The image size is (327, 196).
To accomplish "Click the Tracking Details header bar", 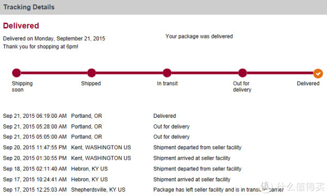I will point(163,7).
